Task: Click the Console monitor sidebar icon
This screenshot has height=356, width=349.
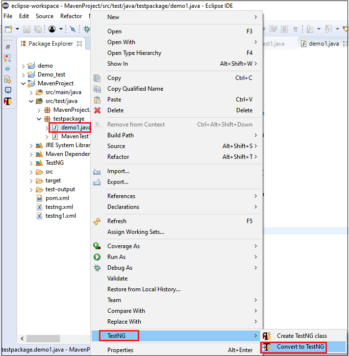Action: pyautogui.click(x=8, y=90)
